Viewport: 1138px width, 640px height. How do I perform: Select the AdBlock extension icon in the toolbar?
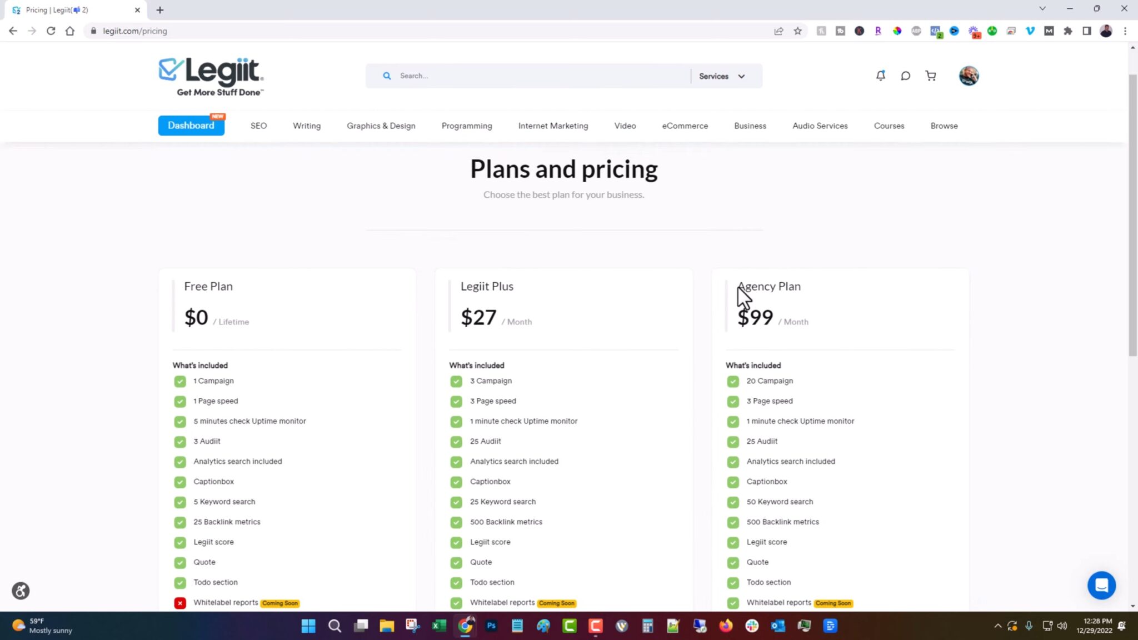[x=915, y=31]
